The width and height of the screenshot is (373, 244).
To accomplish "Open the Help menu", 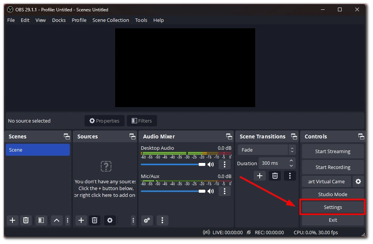I will point(159,20).
